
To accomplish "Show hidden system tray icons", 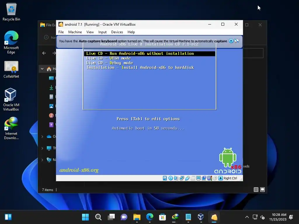I will pyautogui.click(x=247, y=217).
